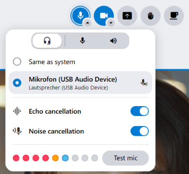Disable the Echo cancellation switch
Viewport: 189px width, 174px height.
pos(139,111)
